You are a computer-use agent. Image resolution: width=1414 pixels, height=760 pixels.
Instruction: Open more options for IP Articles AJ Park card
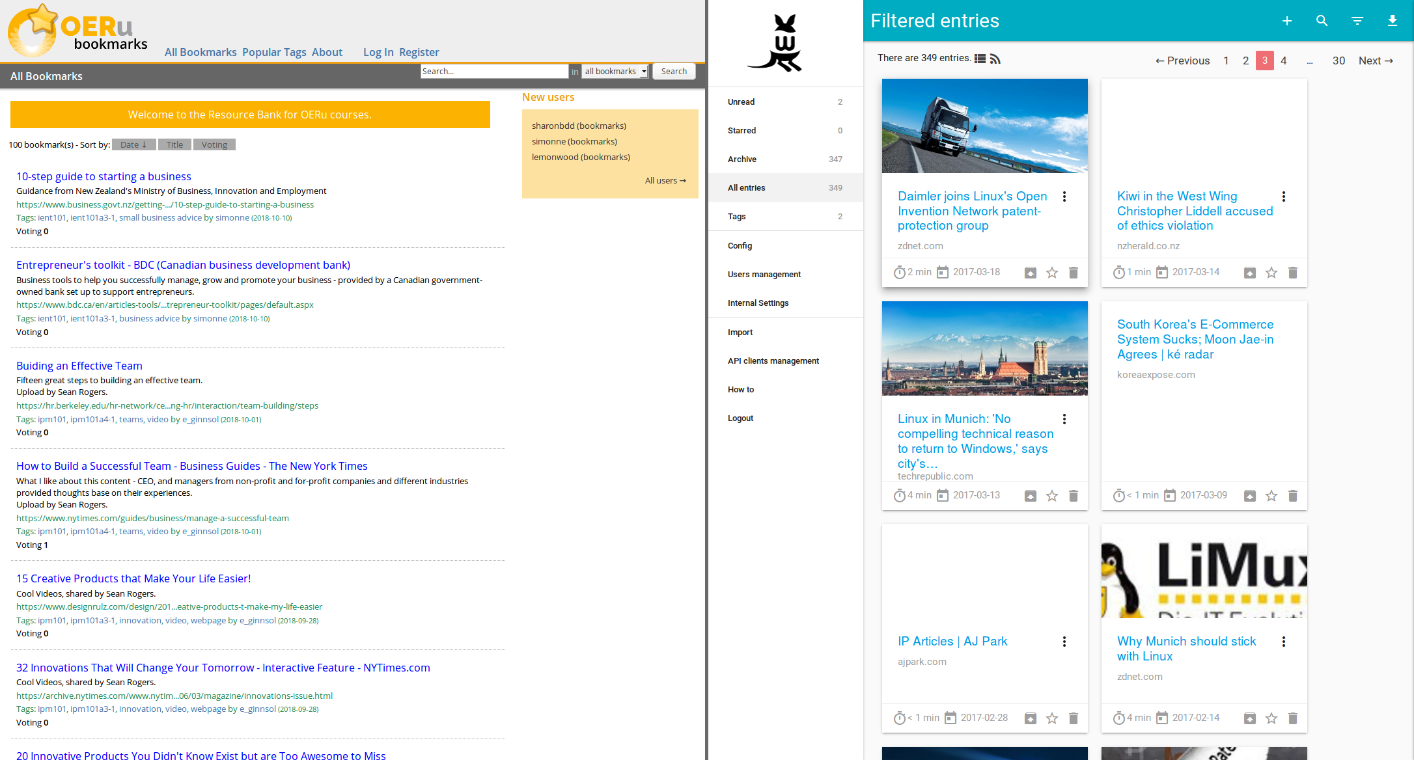pyautogui.click(x=1064, y=642)
